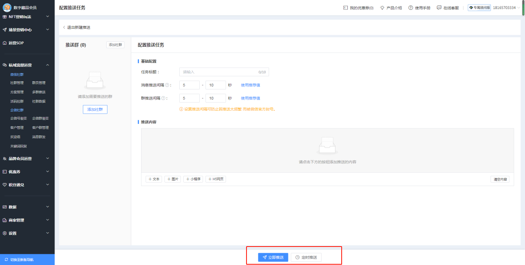Open the 18165703334 account dropdown
The image size is (525, 265).
(503, 7)
